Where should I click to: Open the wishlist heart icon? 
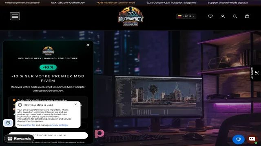click(x=210, y=16)
